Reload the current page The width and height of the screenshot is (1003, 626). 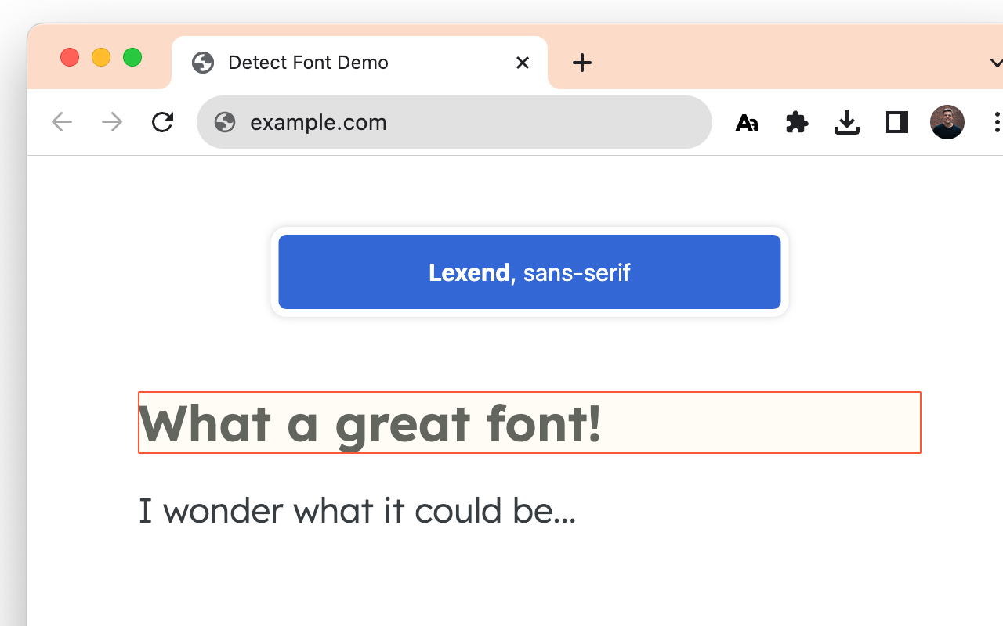pos(162,122)
